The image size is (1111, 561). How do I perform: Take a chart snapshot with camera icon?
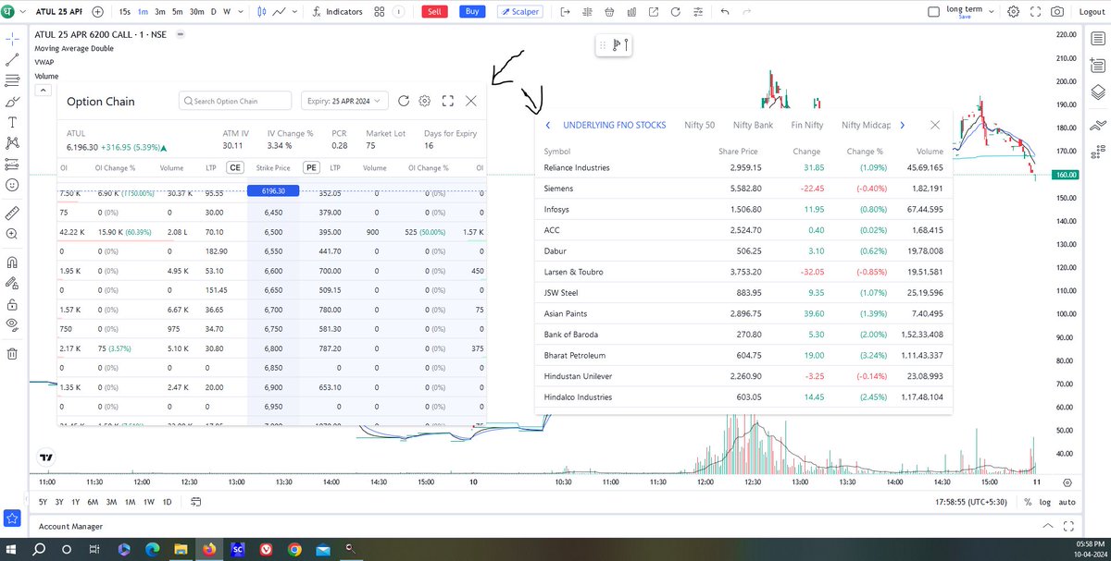click(1058, 12)
